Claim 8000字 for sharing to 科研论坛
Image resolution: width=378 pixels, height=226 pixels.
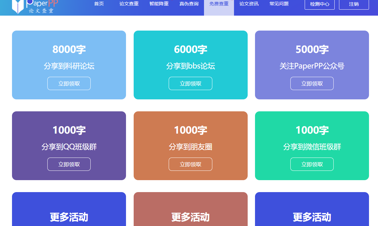[x=69, y=83]
